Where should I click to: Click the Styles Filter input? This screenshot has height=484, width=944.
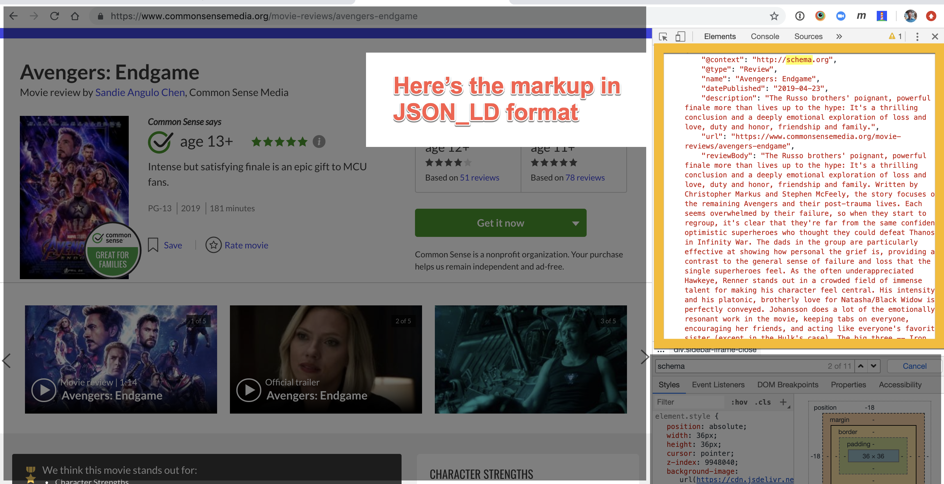(x=689, y=402)
